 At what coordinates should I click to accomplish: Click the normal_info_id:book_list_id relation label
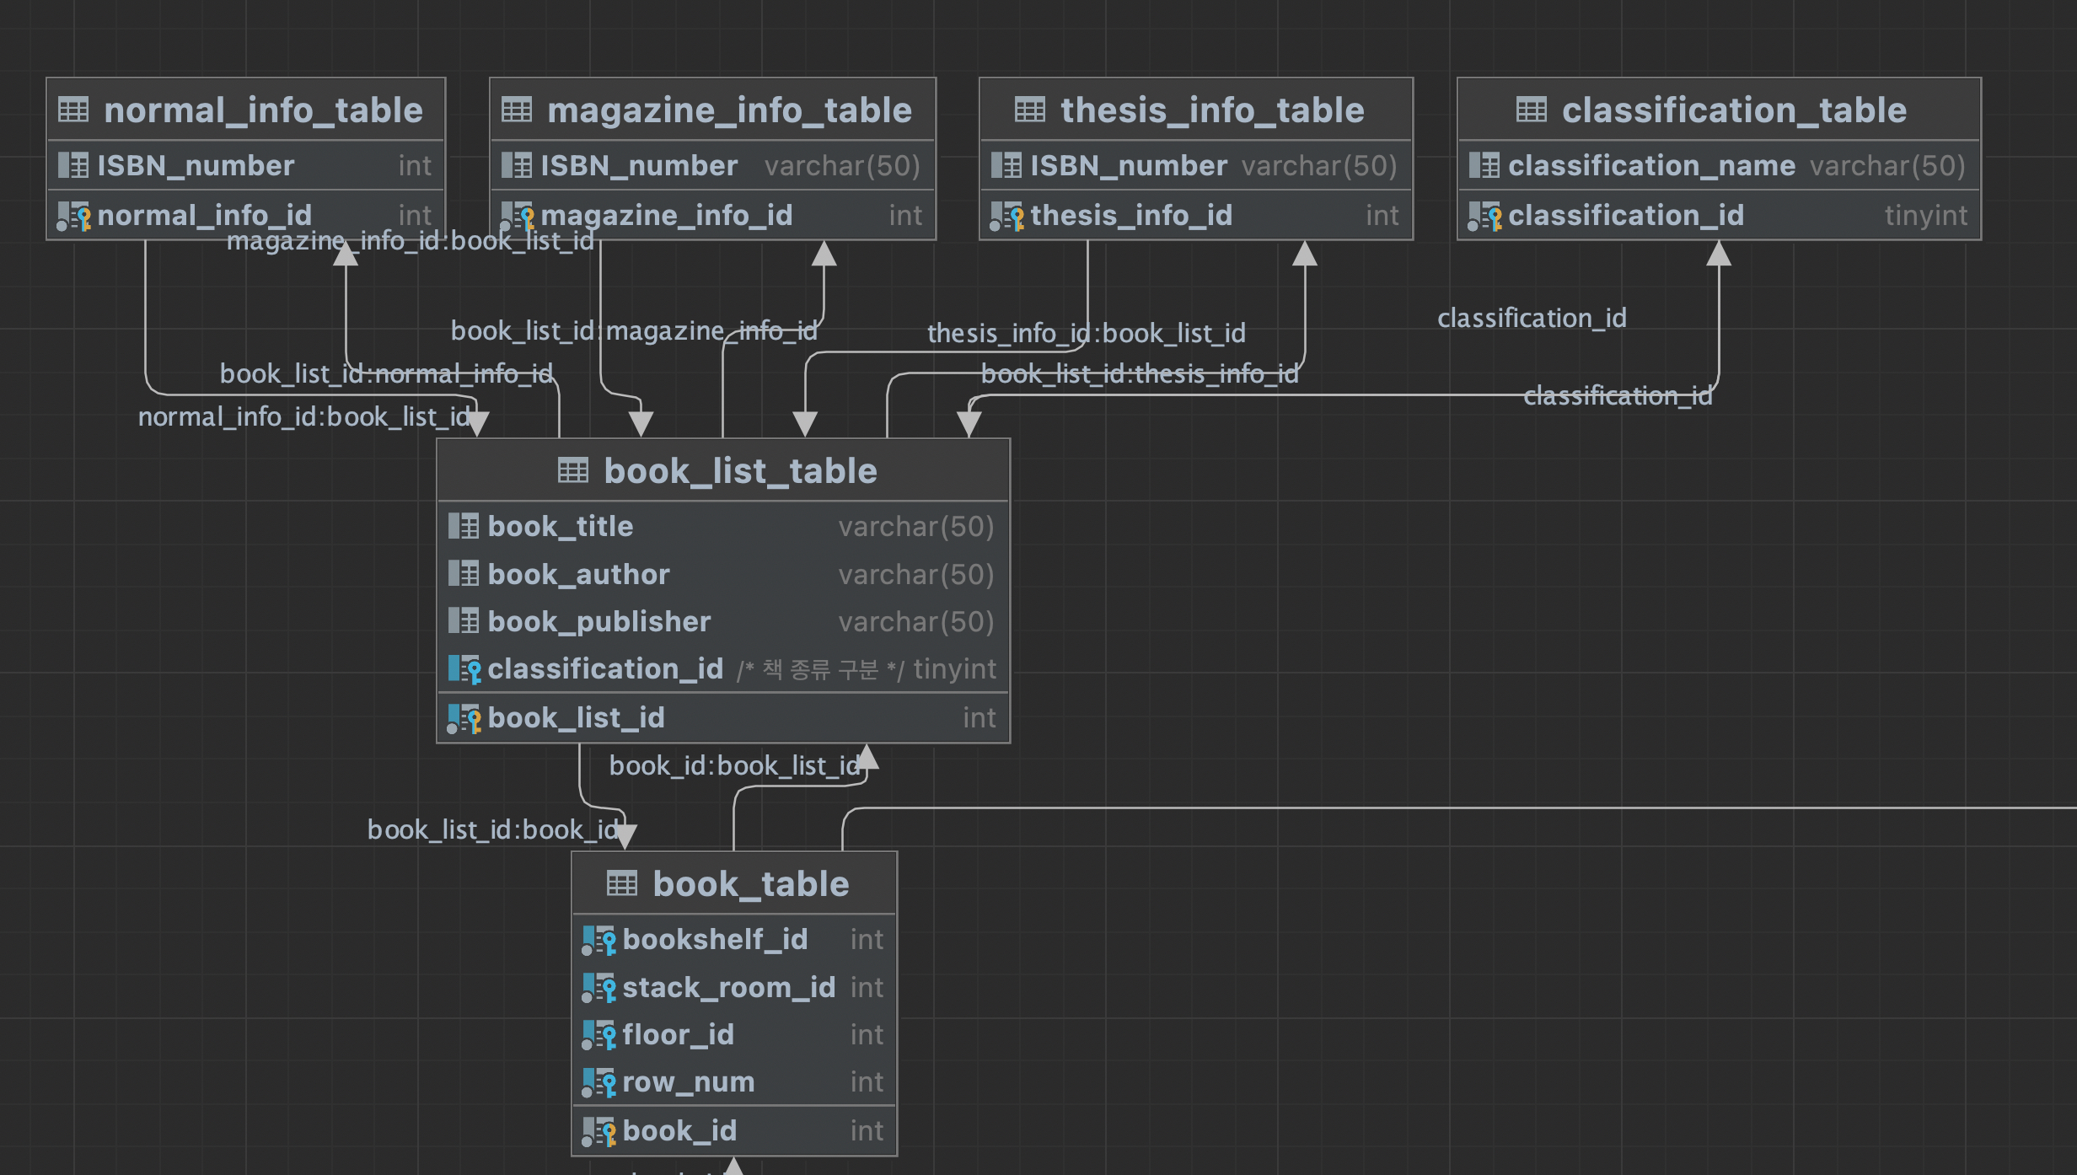coord(304,417)
